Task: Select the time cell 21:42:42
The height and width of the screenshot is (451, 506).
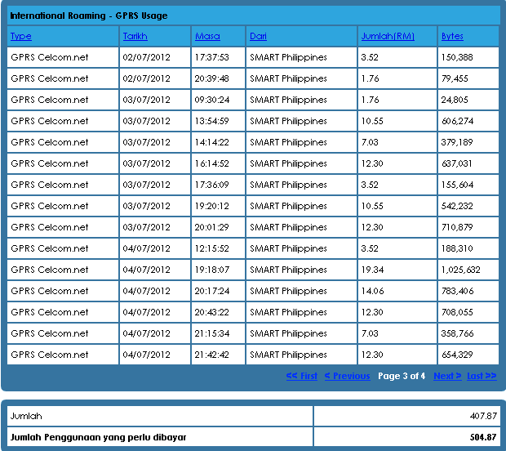Action: (211, 355)
